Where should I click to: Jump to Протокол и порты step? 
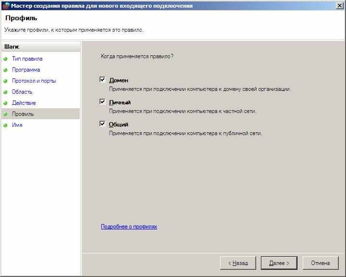click(x=34, y=81)
